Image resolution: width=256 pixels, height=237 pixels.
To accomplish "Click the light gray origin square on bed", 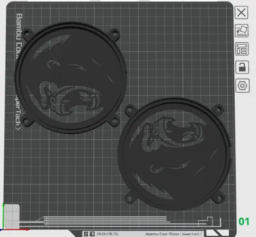I will coord(12,215).
